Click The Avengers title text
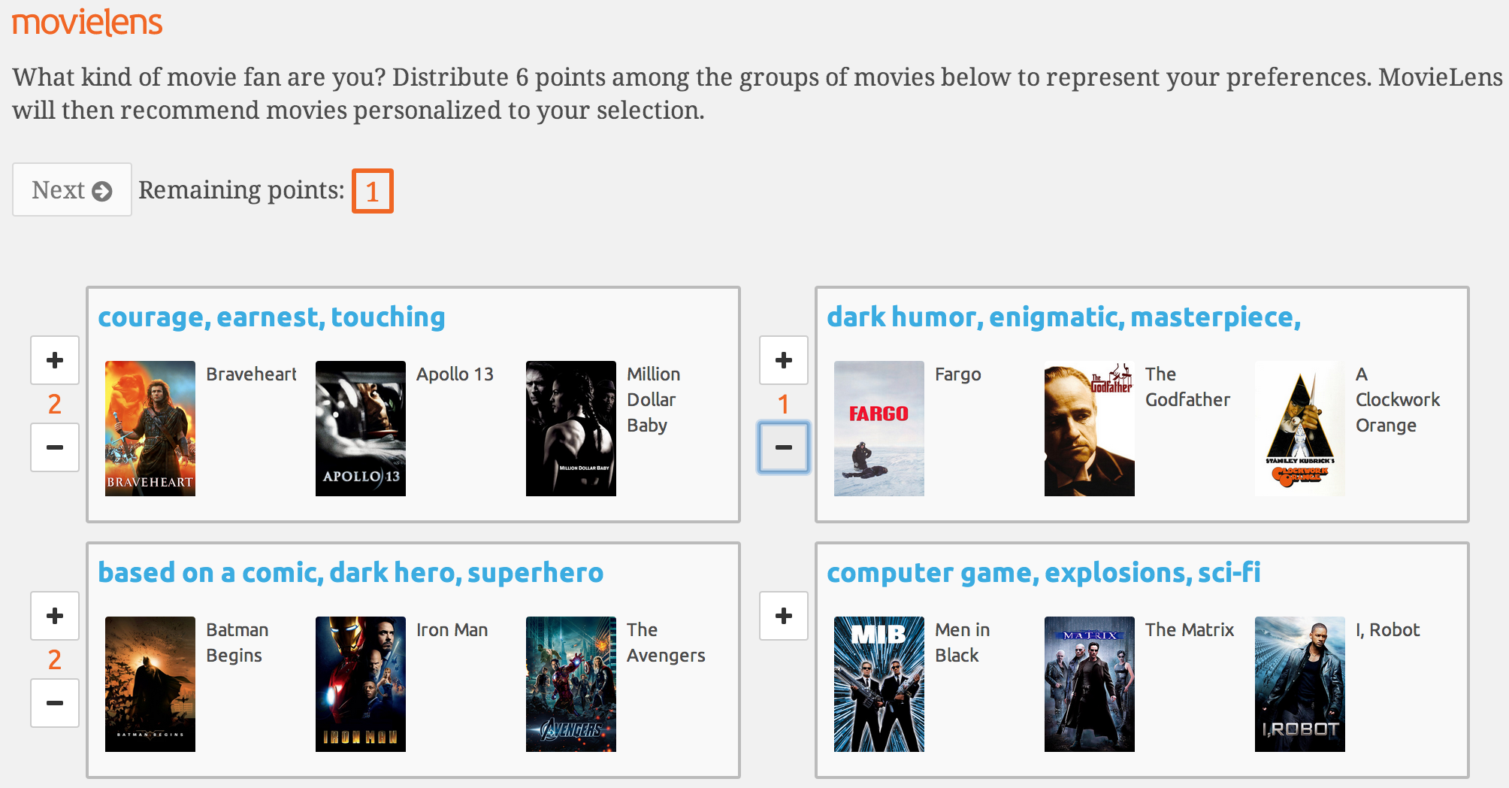 pyautogui.click(x=666, y=643)
